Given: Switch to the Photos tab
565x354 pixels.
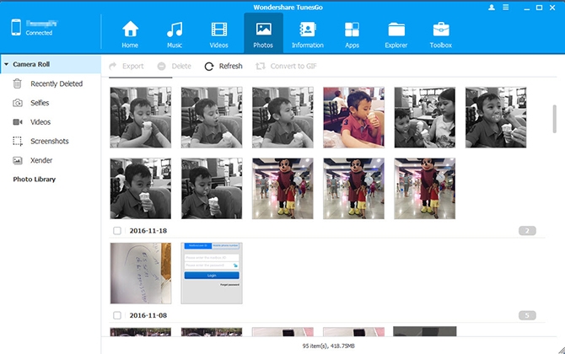Looking at the screenshot, I should [x=263, y=34].
